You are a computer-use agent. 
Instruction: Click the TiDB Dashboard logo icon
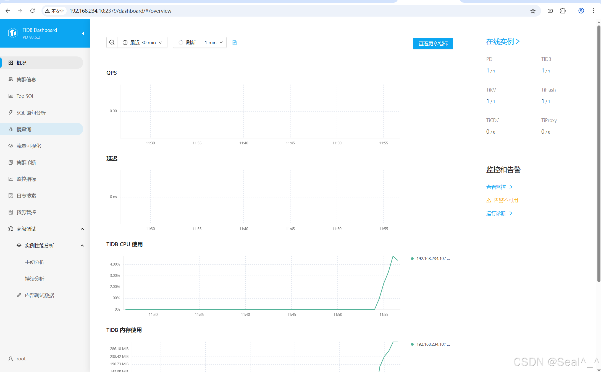pyautogui.click(x=13, y=33)
